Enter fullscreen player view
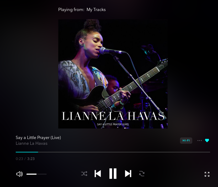The height and width of the screenshot is (187, 218). 207,174
